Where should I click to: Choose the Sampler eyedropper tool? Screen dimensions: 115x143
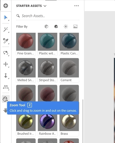coord(6,41)
